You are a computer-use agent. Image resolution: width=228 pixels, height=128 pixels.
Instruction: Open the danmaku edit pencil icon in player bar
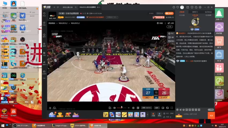pyautogui.click(x=110, y=108)
